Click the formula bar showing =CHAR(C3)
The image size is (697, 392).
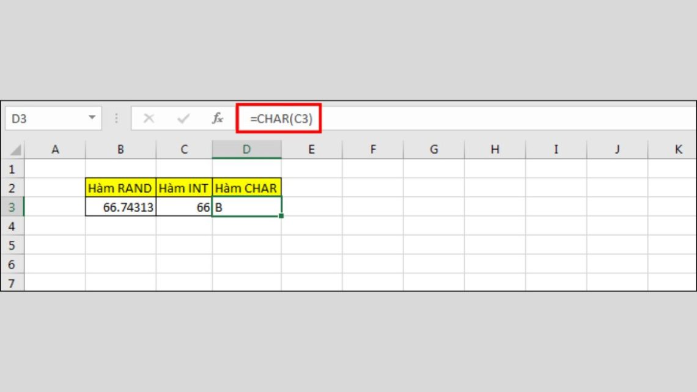[x=281, y=118]
